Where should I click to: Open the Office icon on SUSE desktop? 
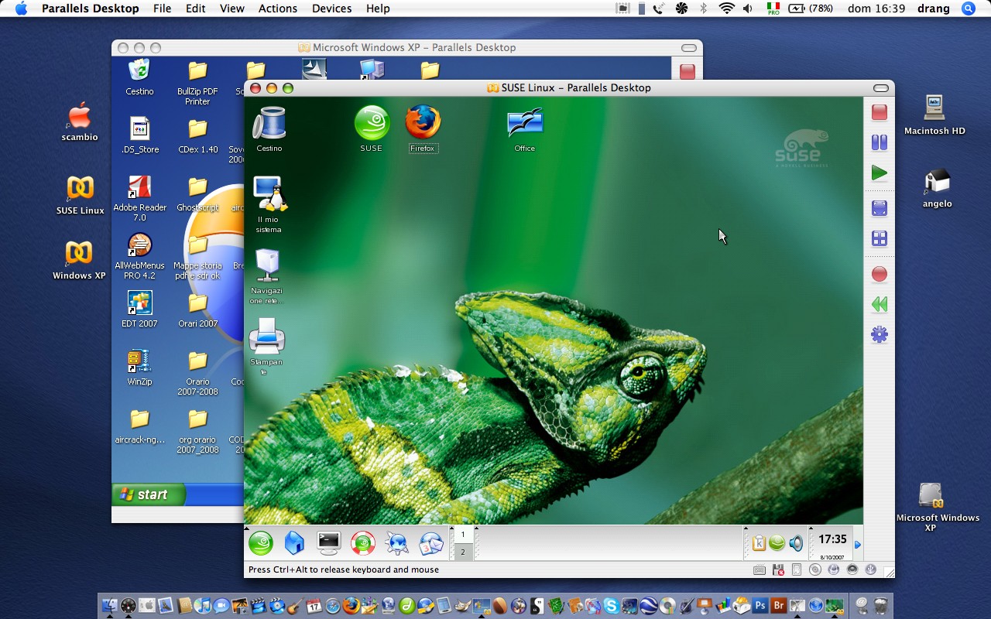[x=525, y=129]
